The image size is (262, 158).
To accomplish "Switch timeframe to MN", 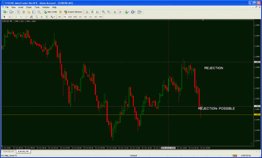I will coord(101,17).
